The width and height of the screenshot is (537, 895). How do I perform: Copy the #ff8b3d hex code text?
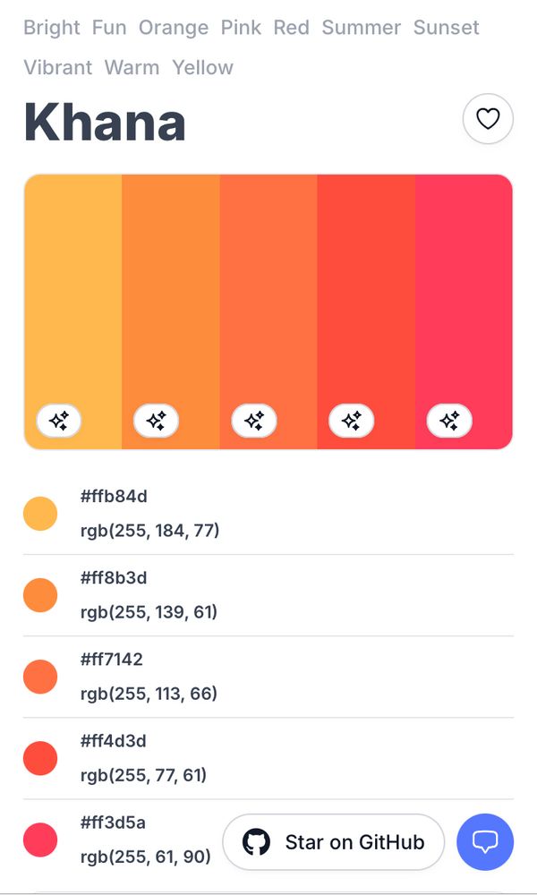[x=114, y=577]
